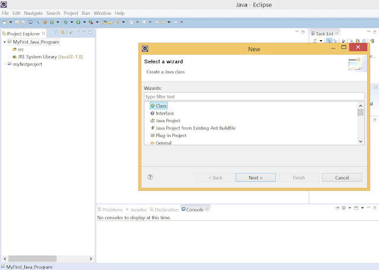Click the New wizard toolbar icon
The width and height of the screenshot is (379, 270).
pos(4,22)
